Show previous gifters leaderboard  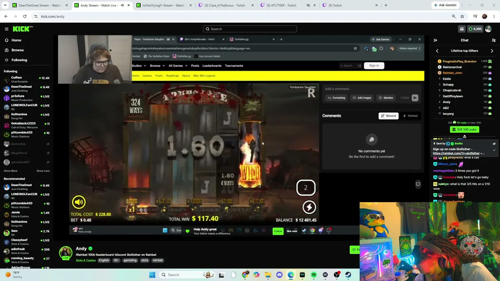[x=437, y=51]
